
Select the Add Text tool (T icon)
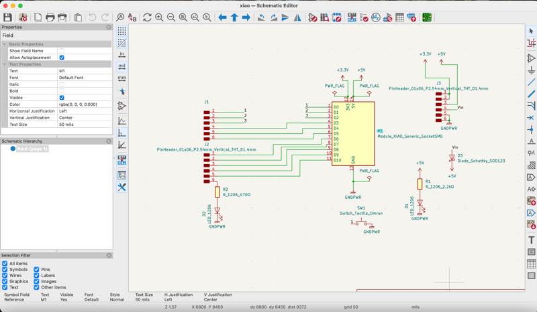tap(531, 240)
